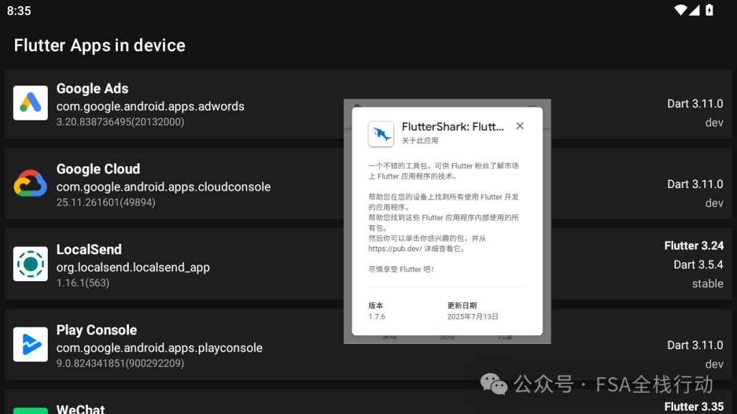Tap the Flutter Apps in device heading
This screenshot has height=414, width=737.
99,46
